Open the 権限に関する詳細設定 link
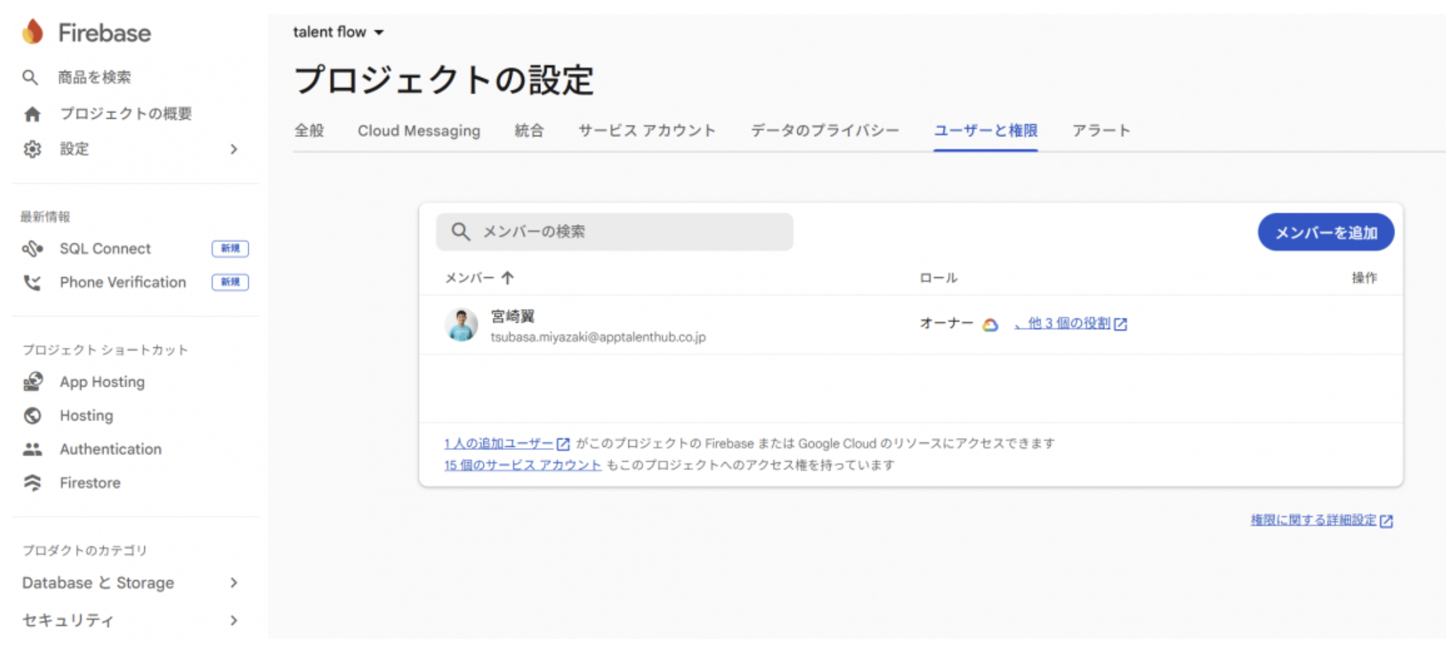 coord(1313,520)
